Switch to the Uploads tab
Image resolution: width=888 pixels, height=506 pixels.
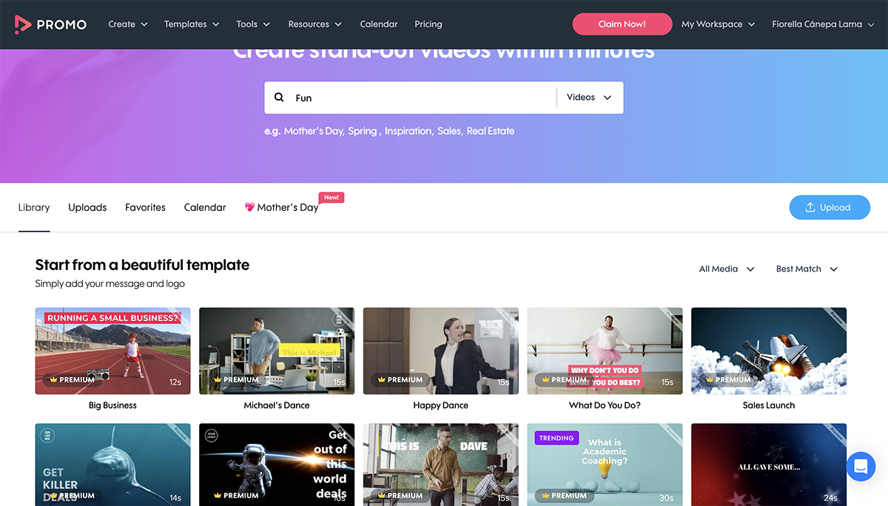(x=87, y=208)
